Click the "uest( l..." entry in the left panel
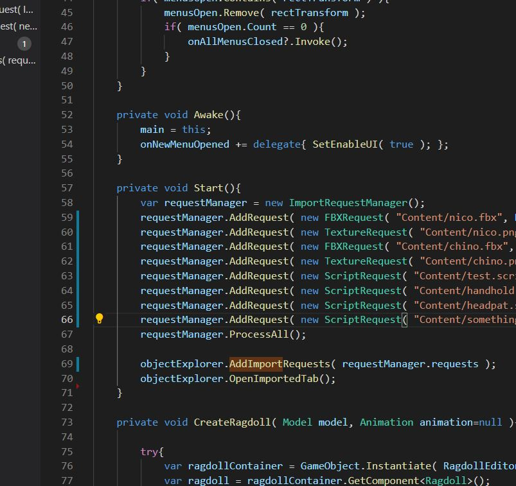 (x=17, y=10)
